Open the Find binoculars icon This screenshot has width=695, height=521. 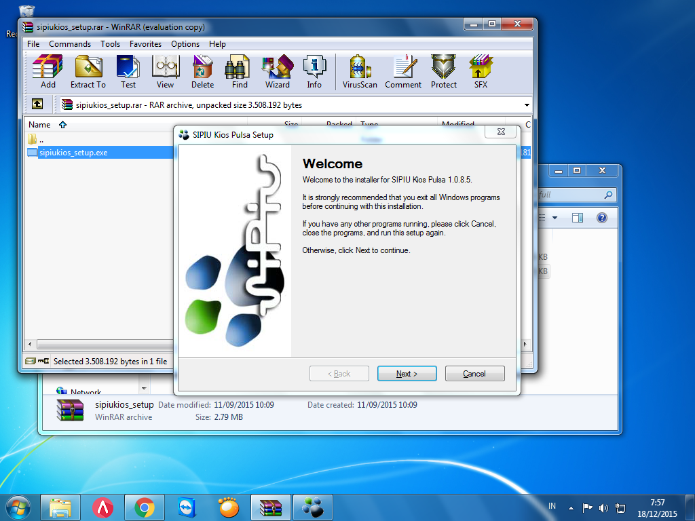[240, 71]
